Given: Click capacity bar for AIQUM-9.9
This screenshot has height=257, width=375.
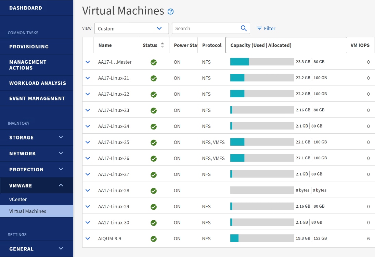Looking at the screenshot, I should point(262,238).
